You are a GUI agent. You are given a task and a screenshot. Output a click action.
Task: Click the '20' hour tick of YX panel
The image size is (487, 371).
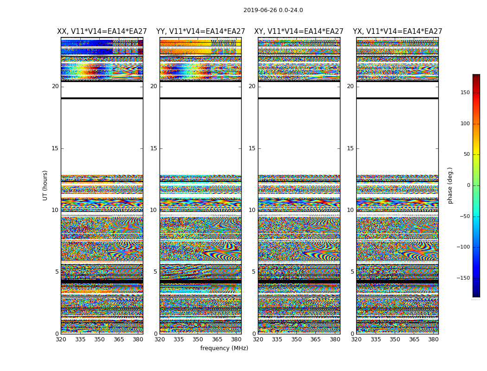[350, 86]
